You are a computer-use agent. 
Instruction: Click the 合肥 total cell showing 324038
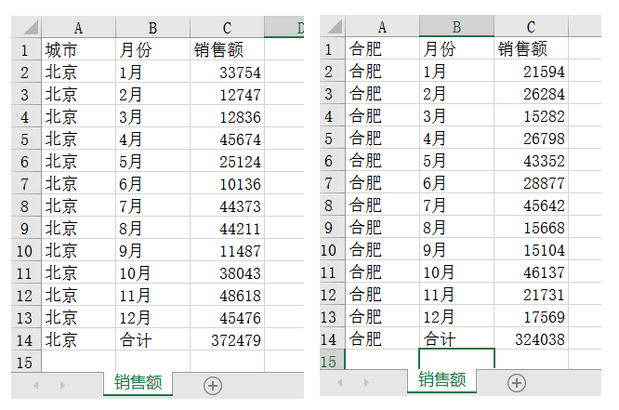coord(531,339)
